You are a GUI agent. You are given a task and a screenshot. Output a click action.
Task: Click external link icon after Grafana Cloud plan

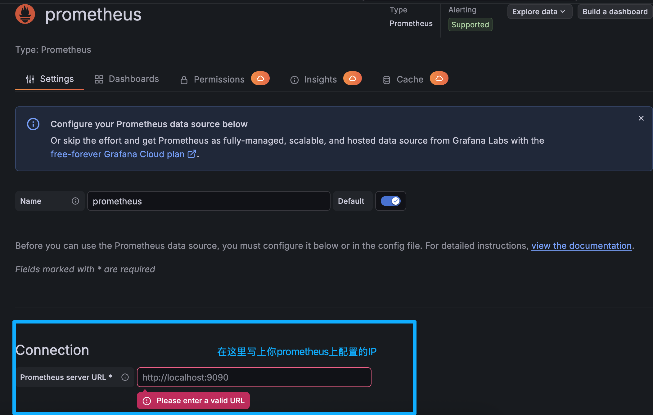[x=192, y=154]
